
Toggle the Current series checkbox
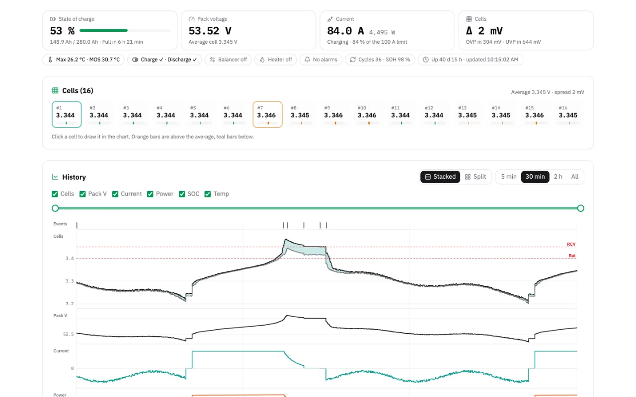tap(115, 194)
